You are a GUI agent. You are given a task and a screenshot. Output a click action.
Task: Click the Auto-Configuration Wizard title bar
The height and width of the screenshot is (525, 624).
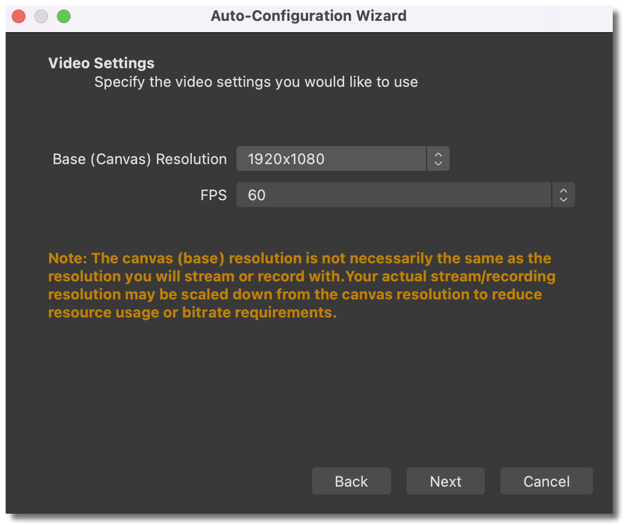pos(309,16)
